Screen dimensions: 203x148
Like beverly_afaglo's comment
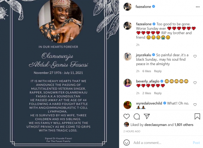coord(195,83)
